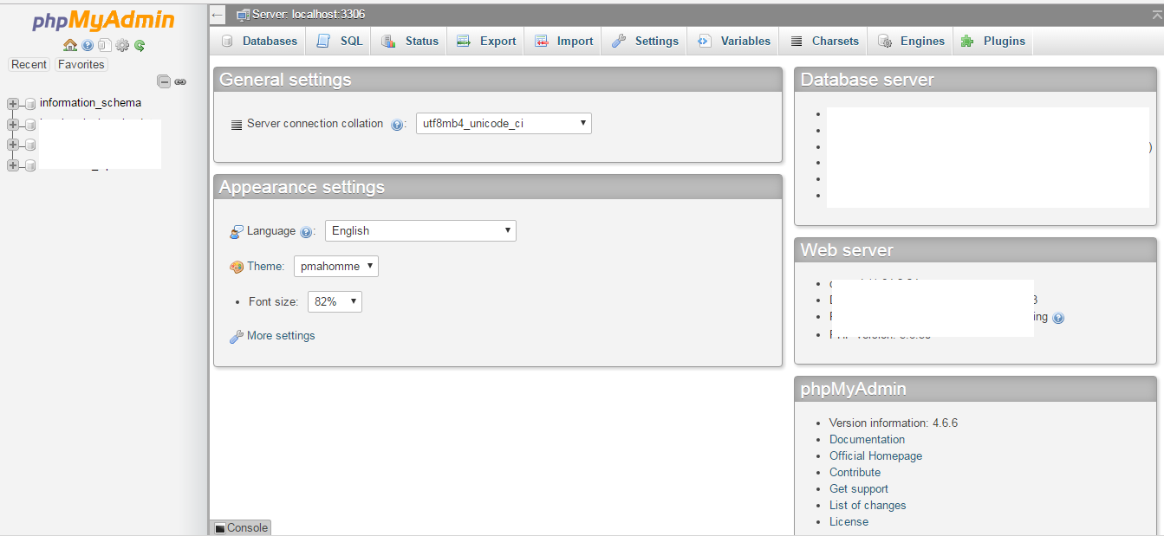Click the information_schema database cylinder icon
The height and width of the screenshot is (536, 1164).
[x=30, y=104]
